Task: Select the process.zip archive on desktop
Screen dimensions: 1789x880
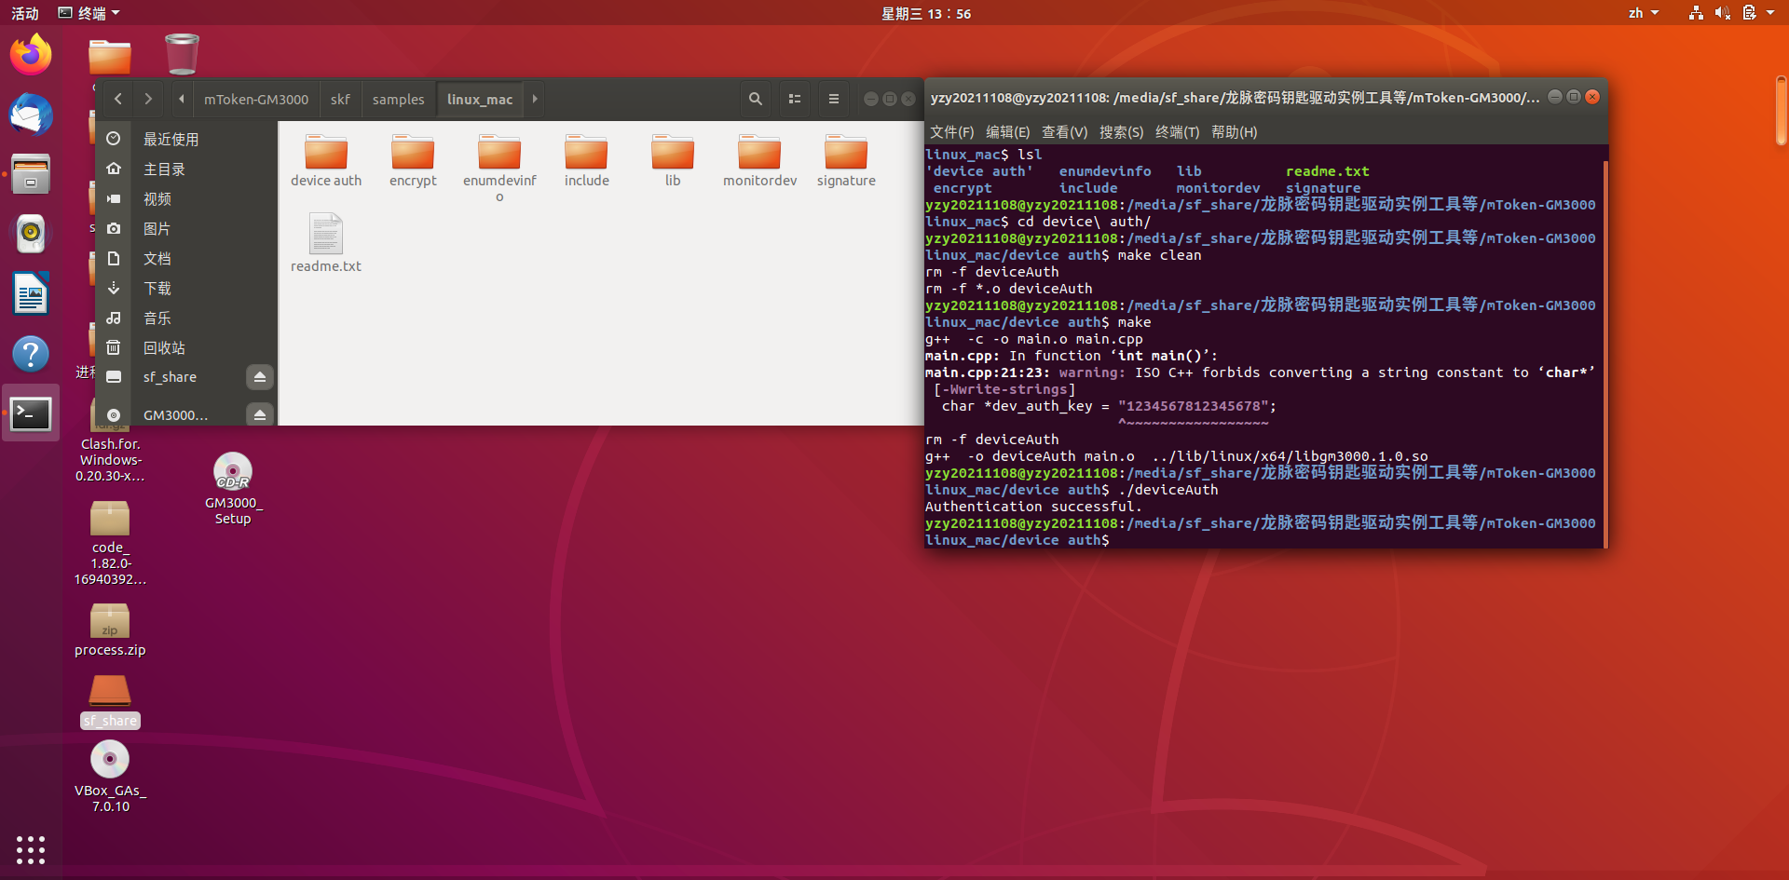Action: point(110,630)
